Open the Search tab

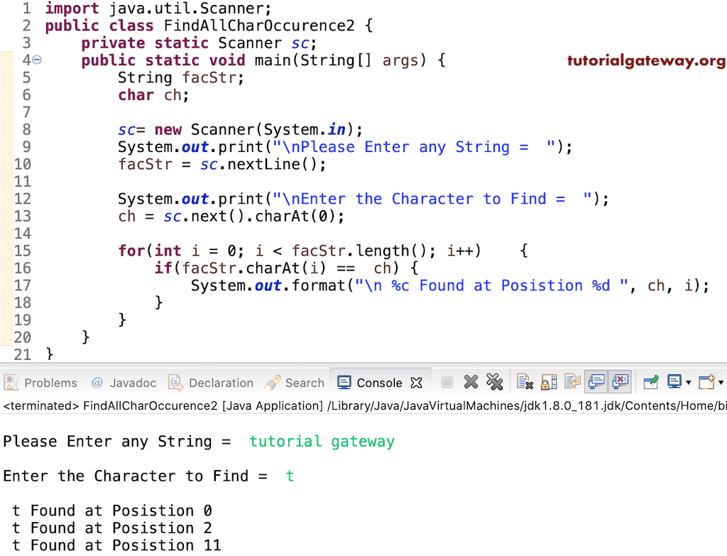304,382
